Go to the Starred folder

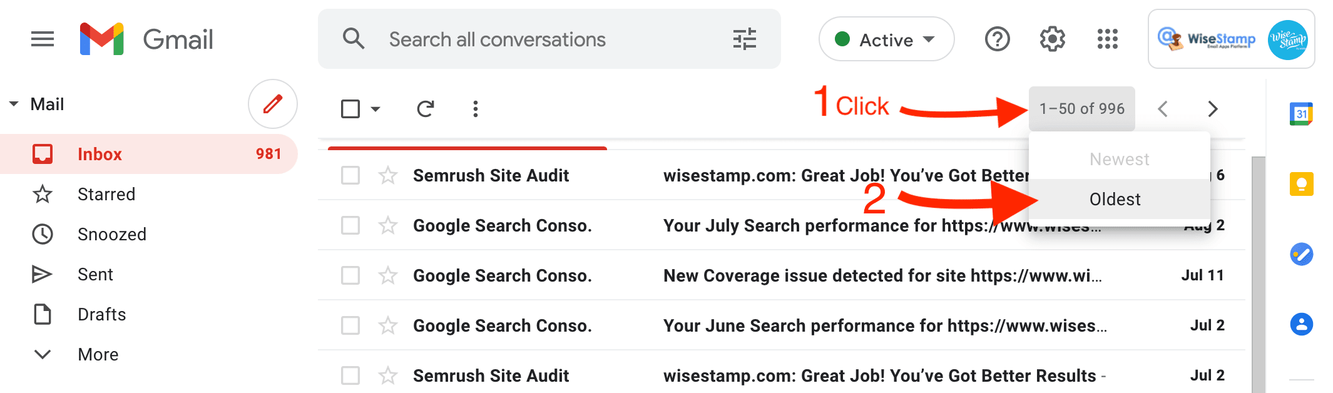point(106,194)
